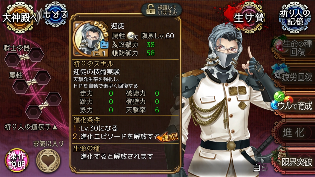Select the bottom-left gene hexagon slot
The width and height of the screenshot is (315, 177).
click(x=34, y=112)
